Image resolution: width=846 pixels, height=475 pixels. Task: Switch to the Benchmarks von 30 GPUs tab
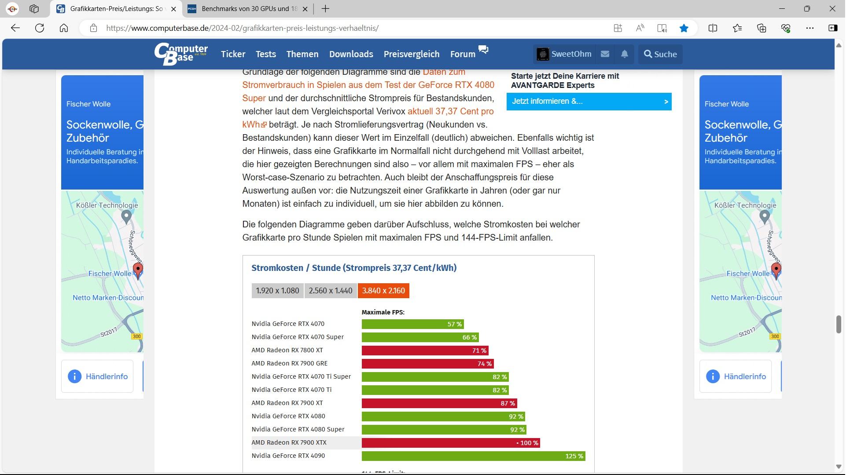point(249,9)
